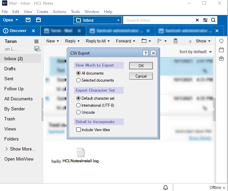Click the search magnifier icon
The height and width of the screenshot is (191, 228).
click(x=213, y=20)
